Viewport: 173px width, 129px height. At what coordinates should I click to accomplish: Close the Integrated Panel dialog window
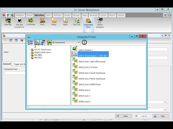coord(143,36)
